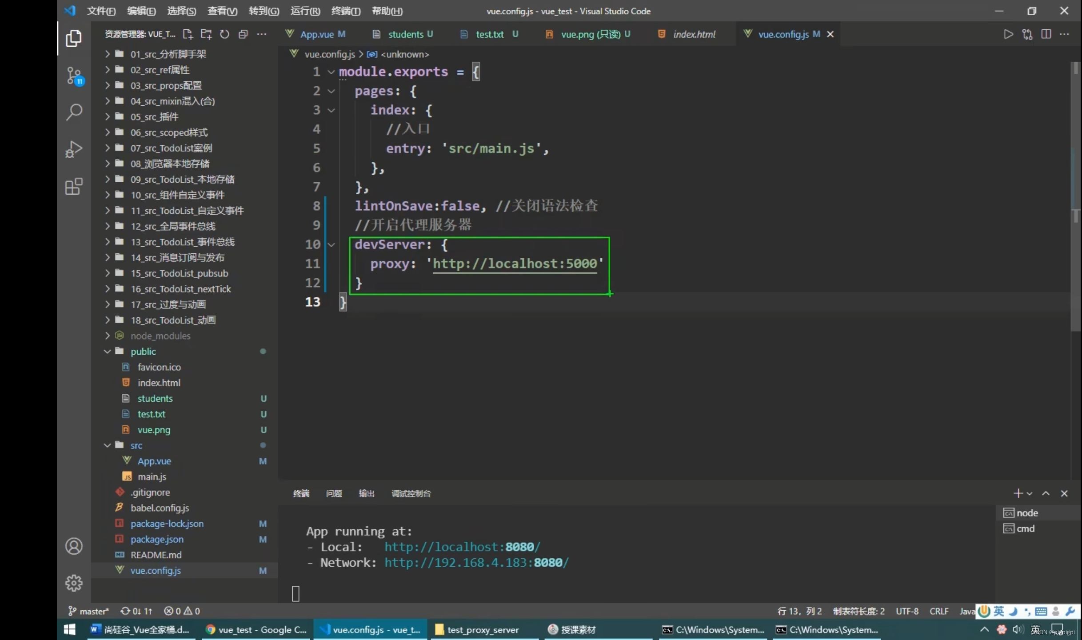Screen dimensions: 1082x640
Task: Follow the http://localhost:5000 proxy link
Action: (515, 264)
